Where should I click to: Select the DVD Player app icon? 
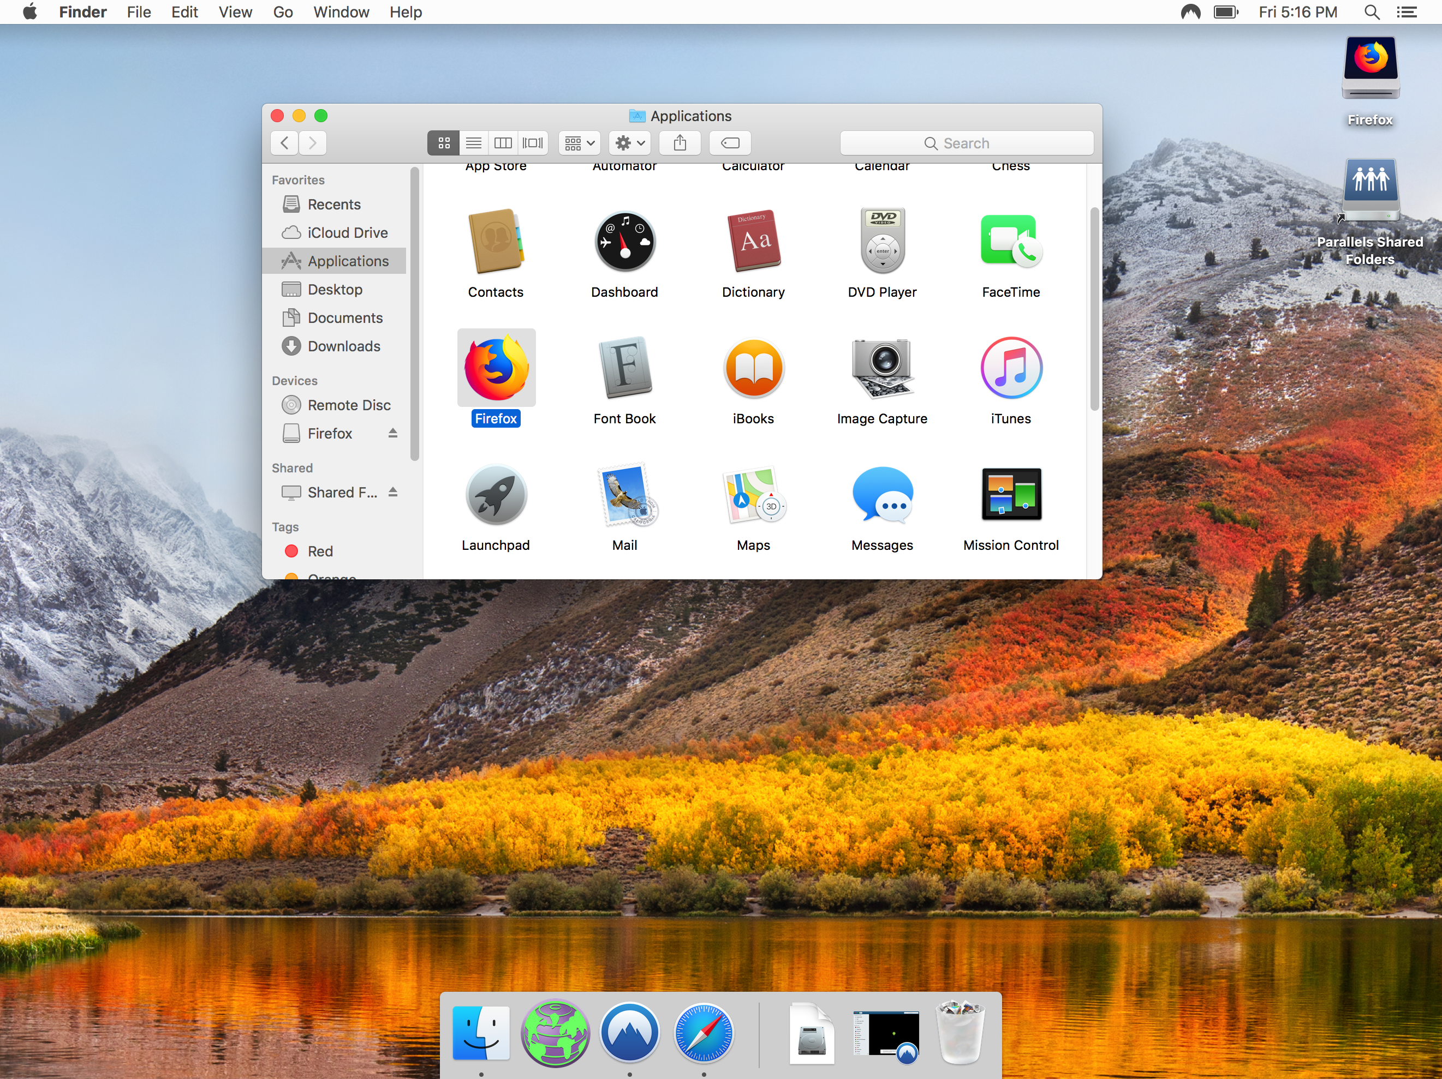click(882, 242)
